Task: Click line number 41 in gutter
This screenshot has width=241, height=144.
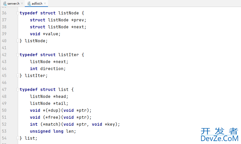Action: coord(4,48)
